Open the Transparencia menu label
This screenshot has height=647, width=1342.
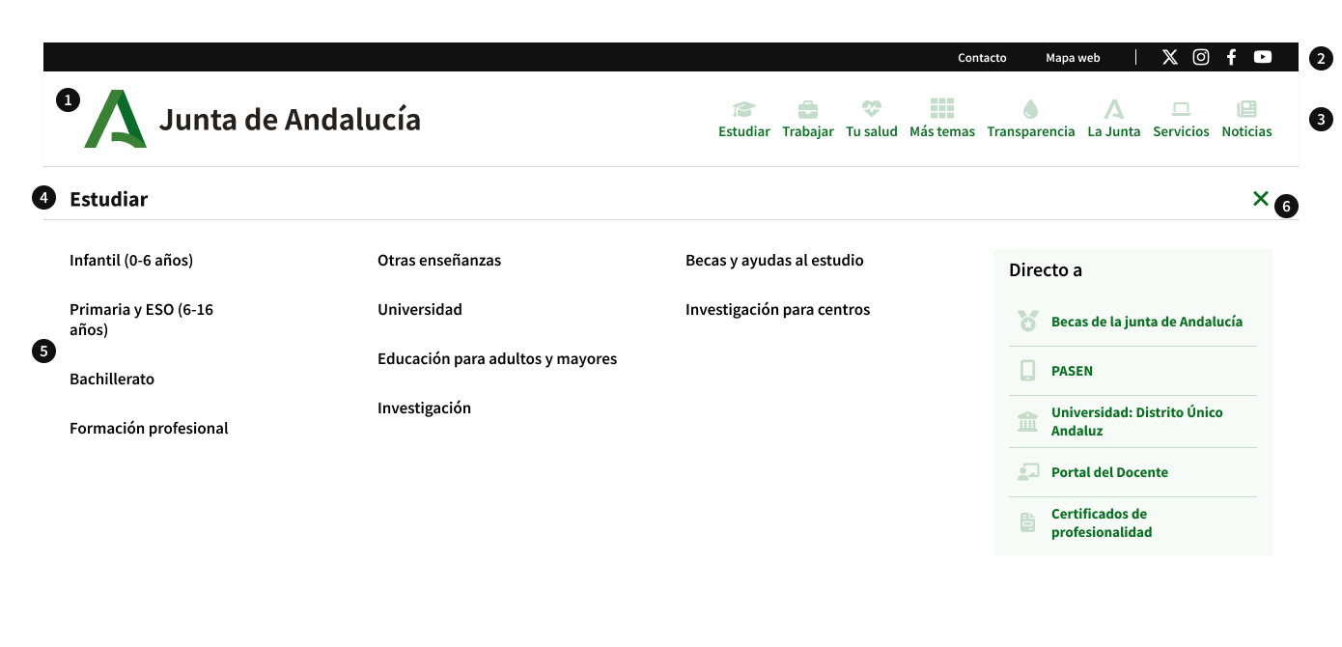click(1031, 131)
